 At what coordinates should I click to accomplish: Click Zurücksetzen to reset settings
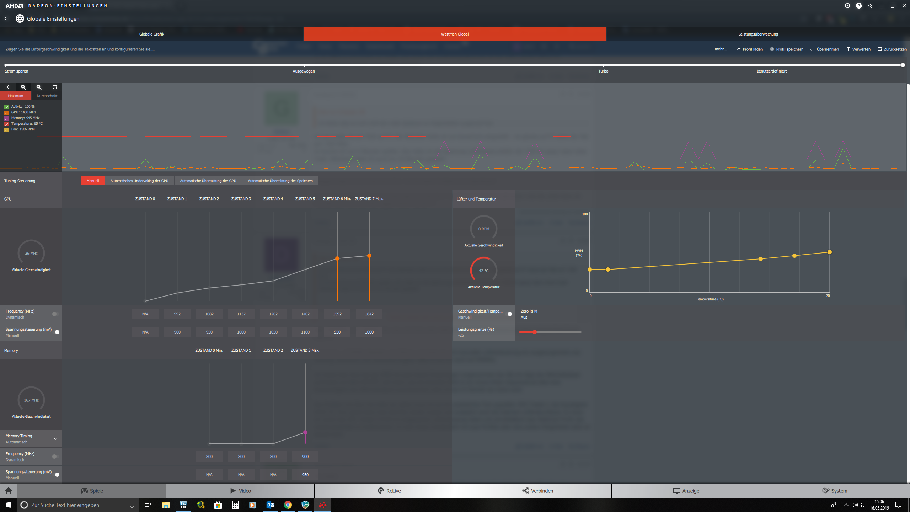(x=892, y=49)
